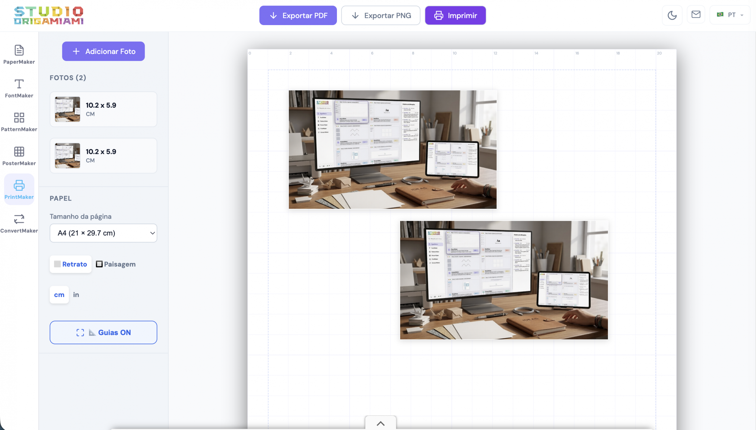Toggle dark mode with the moon icon

(672, 15)
